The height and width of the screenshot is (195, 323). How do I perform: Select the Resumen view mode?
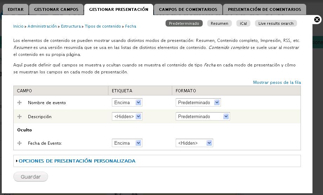[220, 23]
